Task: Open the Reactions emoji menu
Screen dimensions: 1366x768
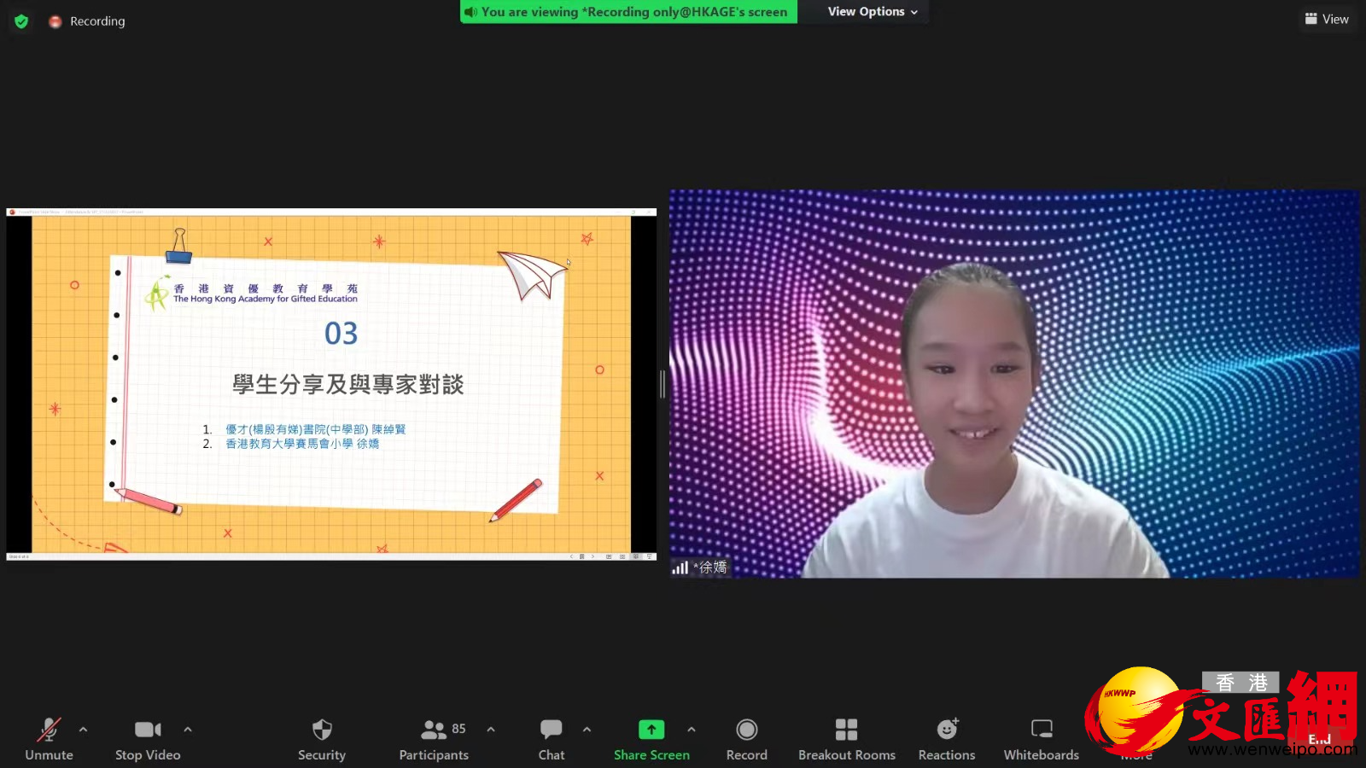Action: [947, 739]
